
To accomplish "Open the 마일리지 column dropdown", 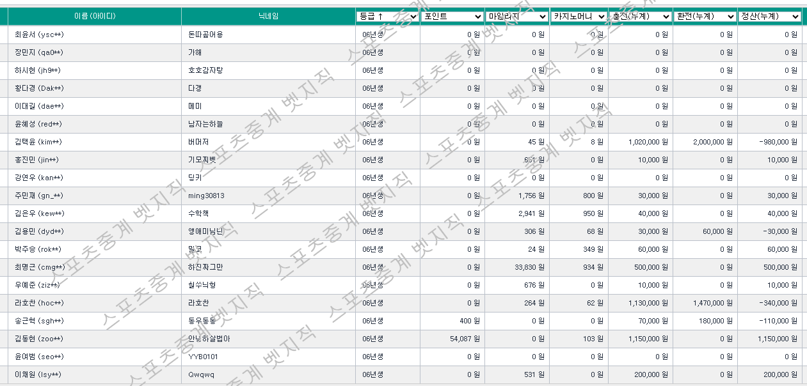I will (516, 17).
